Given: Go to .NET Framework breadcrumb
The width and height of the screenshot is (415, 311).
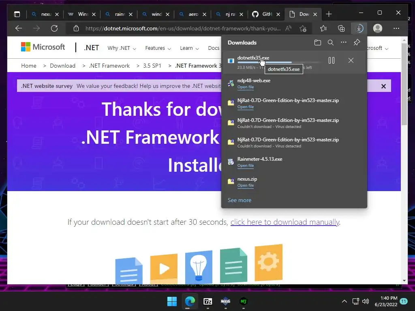Looking at the screenshot, I should [109, 66].
